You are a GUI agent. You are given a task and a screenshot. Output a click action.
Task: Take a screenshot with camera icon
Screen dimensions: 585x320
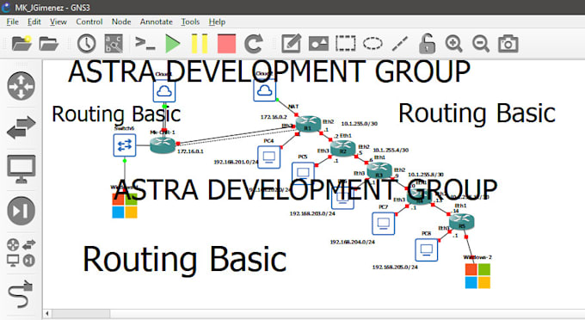(x=508, y=44)
